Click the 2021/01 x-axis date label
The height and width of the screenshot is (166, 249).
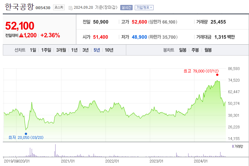pos(68,161)
